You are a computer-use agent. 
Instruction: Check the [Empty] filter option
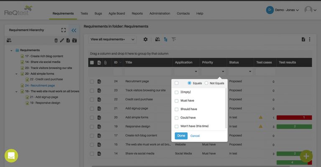tap(176, 92)
